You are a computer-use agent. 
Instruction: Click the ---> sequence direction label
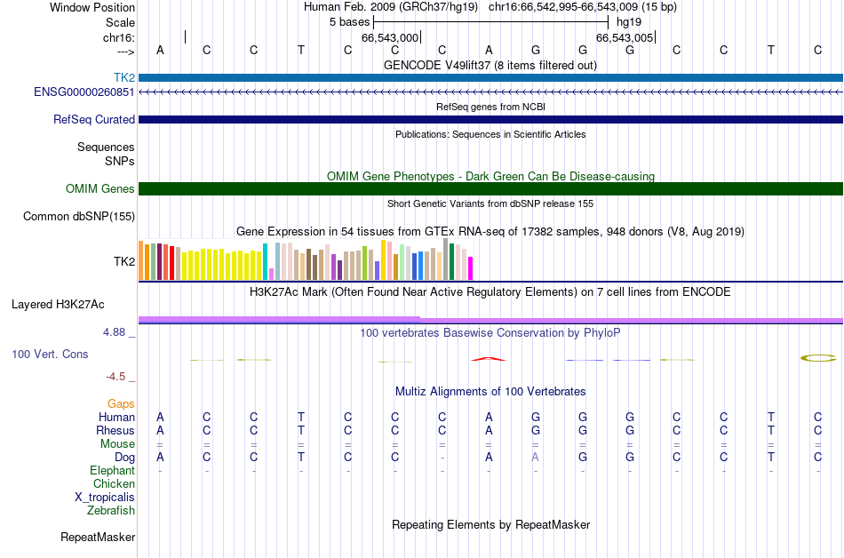tap(125, 52)
